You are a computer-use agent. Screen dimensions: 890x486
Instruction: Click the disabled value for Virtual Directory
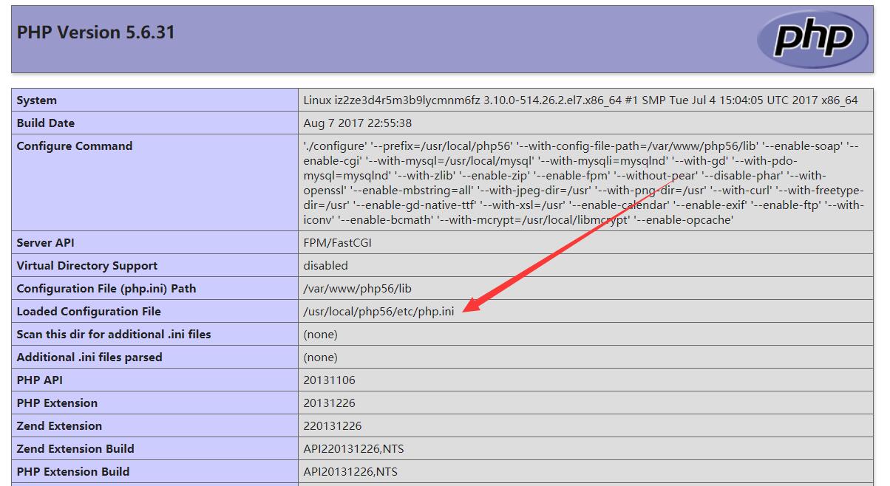click(x=325, y=266)
